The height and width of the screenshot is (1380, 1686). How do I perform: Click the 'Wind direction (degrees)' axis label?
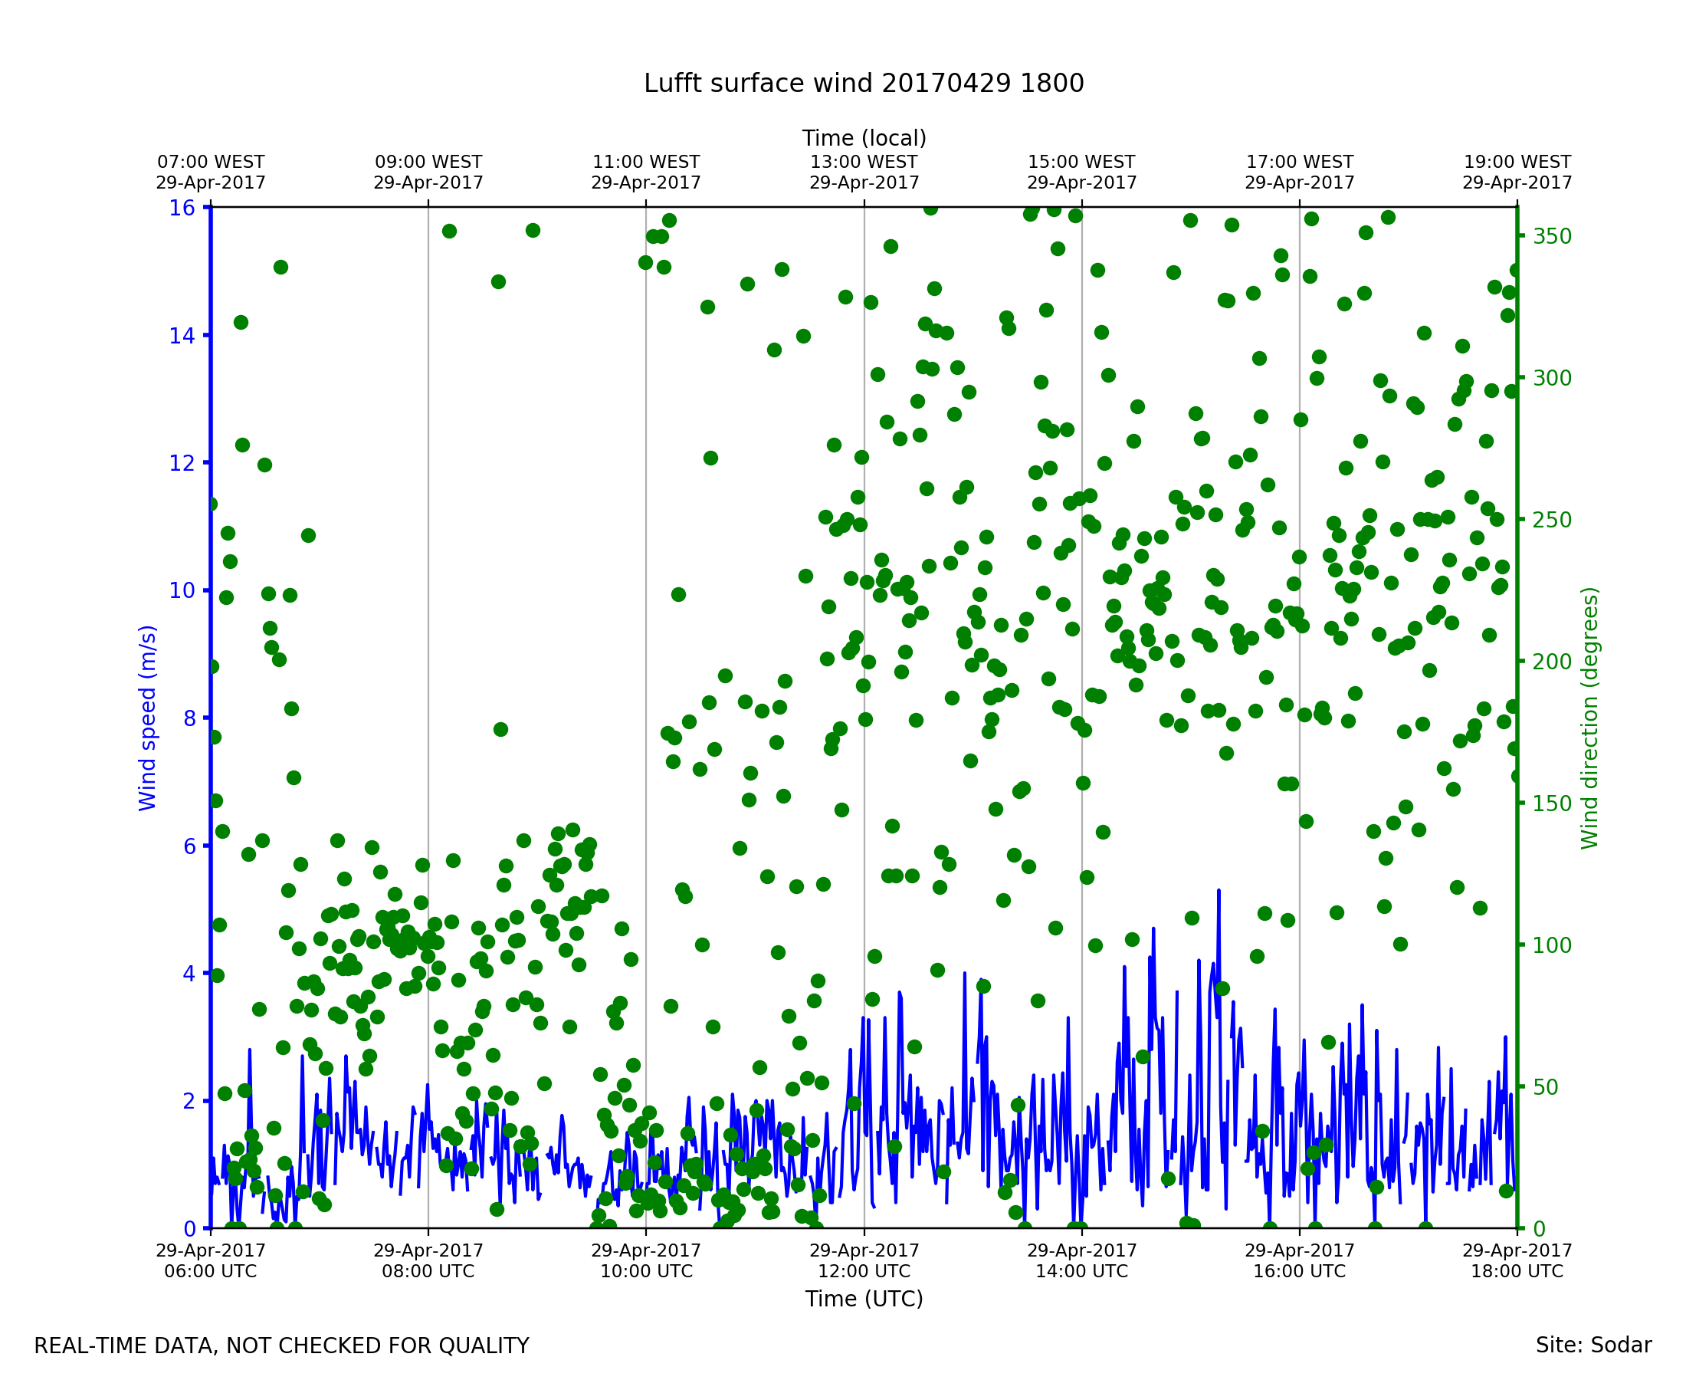pyautogui.click(x=1589, y=718)
